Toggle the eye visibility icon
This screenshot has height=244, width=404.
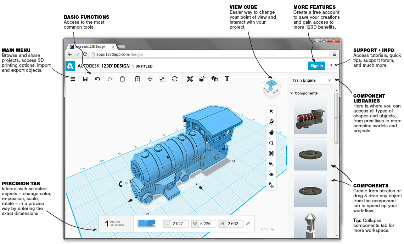click(271, 174)
